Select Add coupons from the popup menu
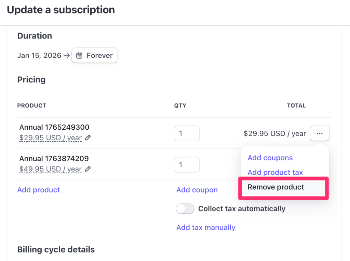Image resolution: width=350 pixels, height=261 pixels. pos(270,158)
